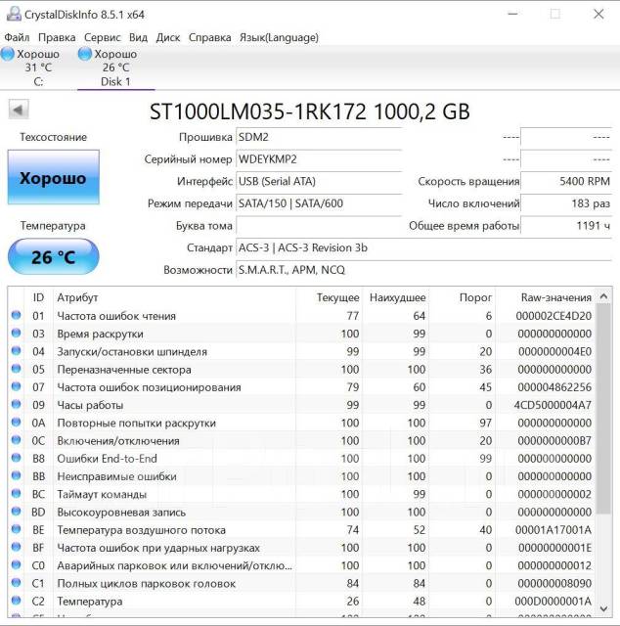Click the Атрибут column header
Viewport: 620px width, 626px height.
pyautogui.click(x=78, y=297)
